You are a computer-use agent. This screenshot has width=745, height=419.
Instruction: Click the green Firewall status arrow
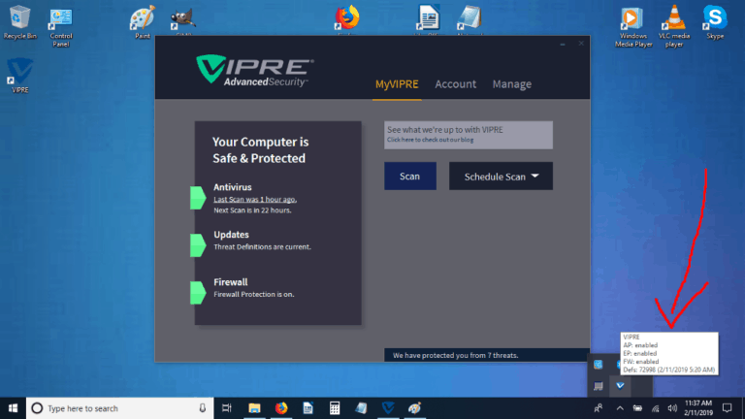(x=198, y=293)
